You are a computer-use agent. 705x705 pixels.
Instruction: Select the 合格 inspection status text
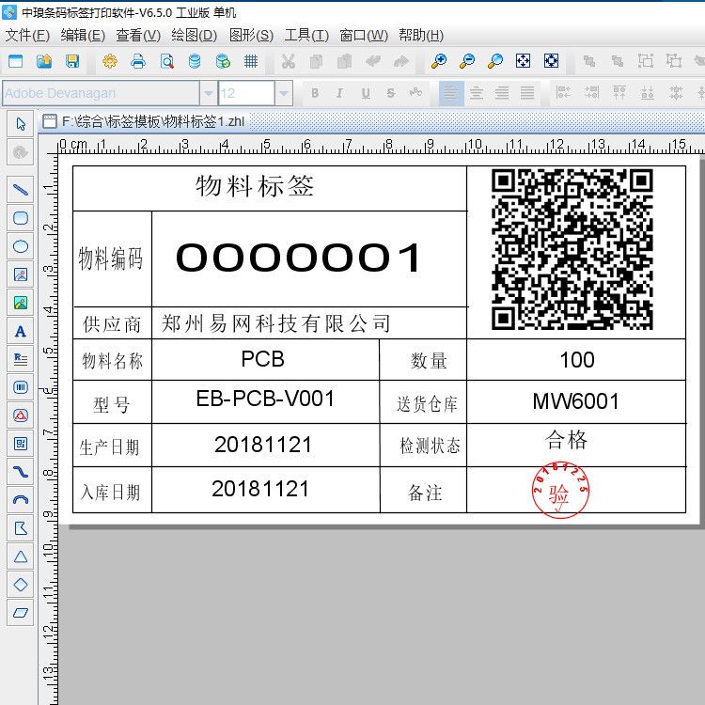tap(567, 440)
